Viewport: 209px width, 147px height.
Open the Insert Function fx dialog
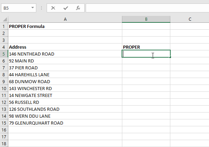coord(78,8)
